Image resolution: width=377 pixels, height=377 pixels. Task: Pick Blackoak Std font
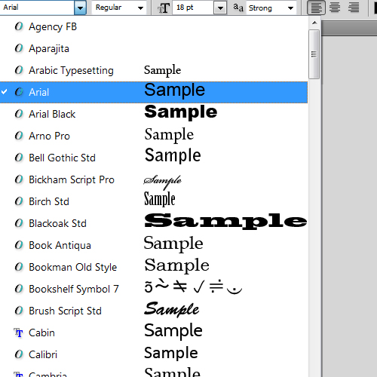pos(154,223)
